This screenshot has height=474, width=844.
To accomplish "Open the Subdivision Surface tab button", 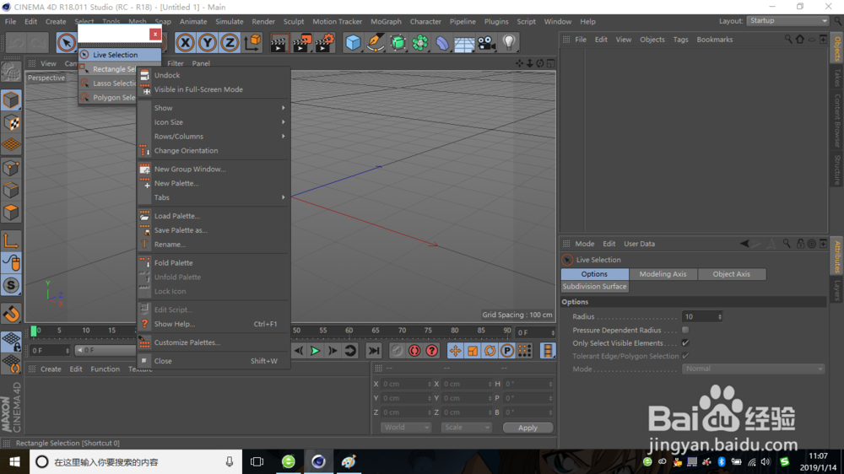I will 594,286.
